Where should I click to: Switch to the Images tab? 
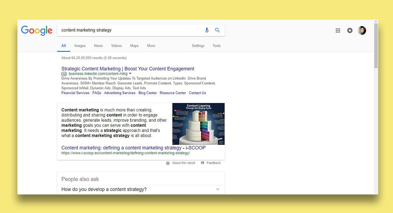(80, 46)
